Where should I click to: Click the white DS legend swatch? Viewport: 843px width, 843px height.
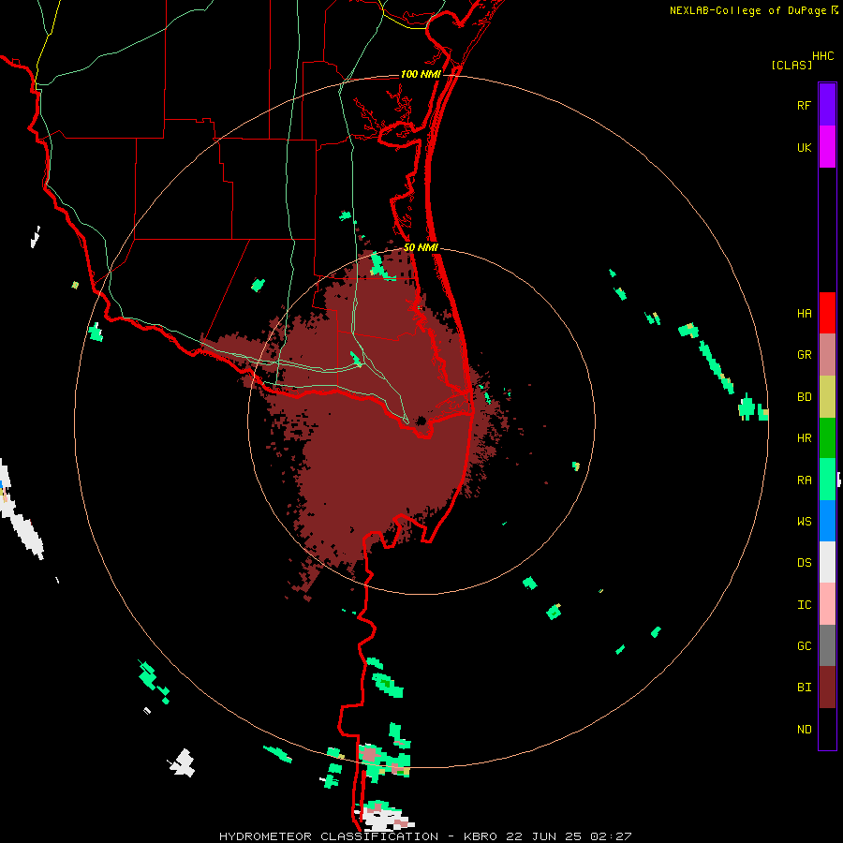coord(827,562)
